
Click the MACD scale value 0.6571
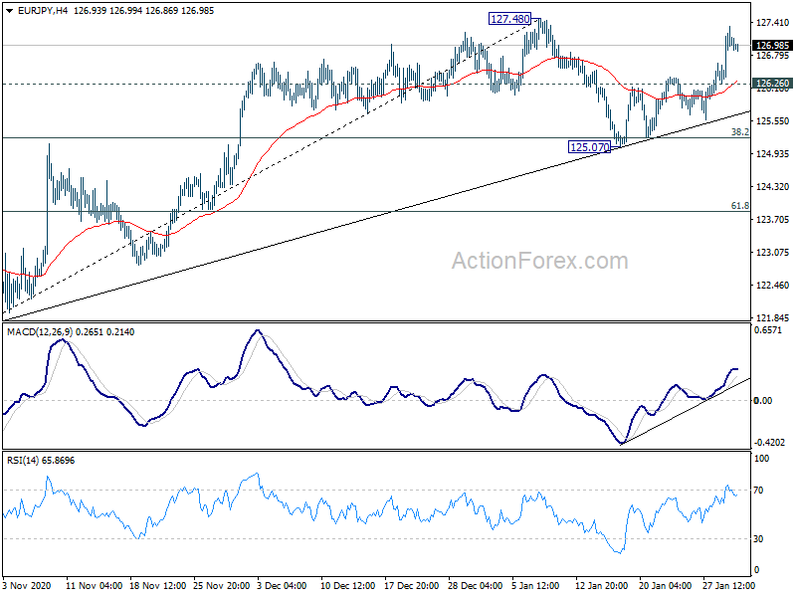pos(768,330)
